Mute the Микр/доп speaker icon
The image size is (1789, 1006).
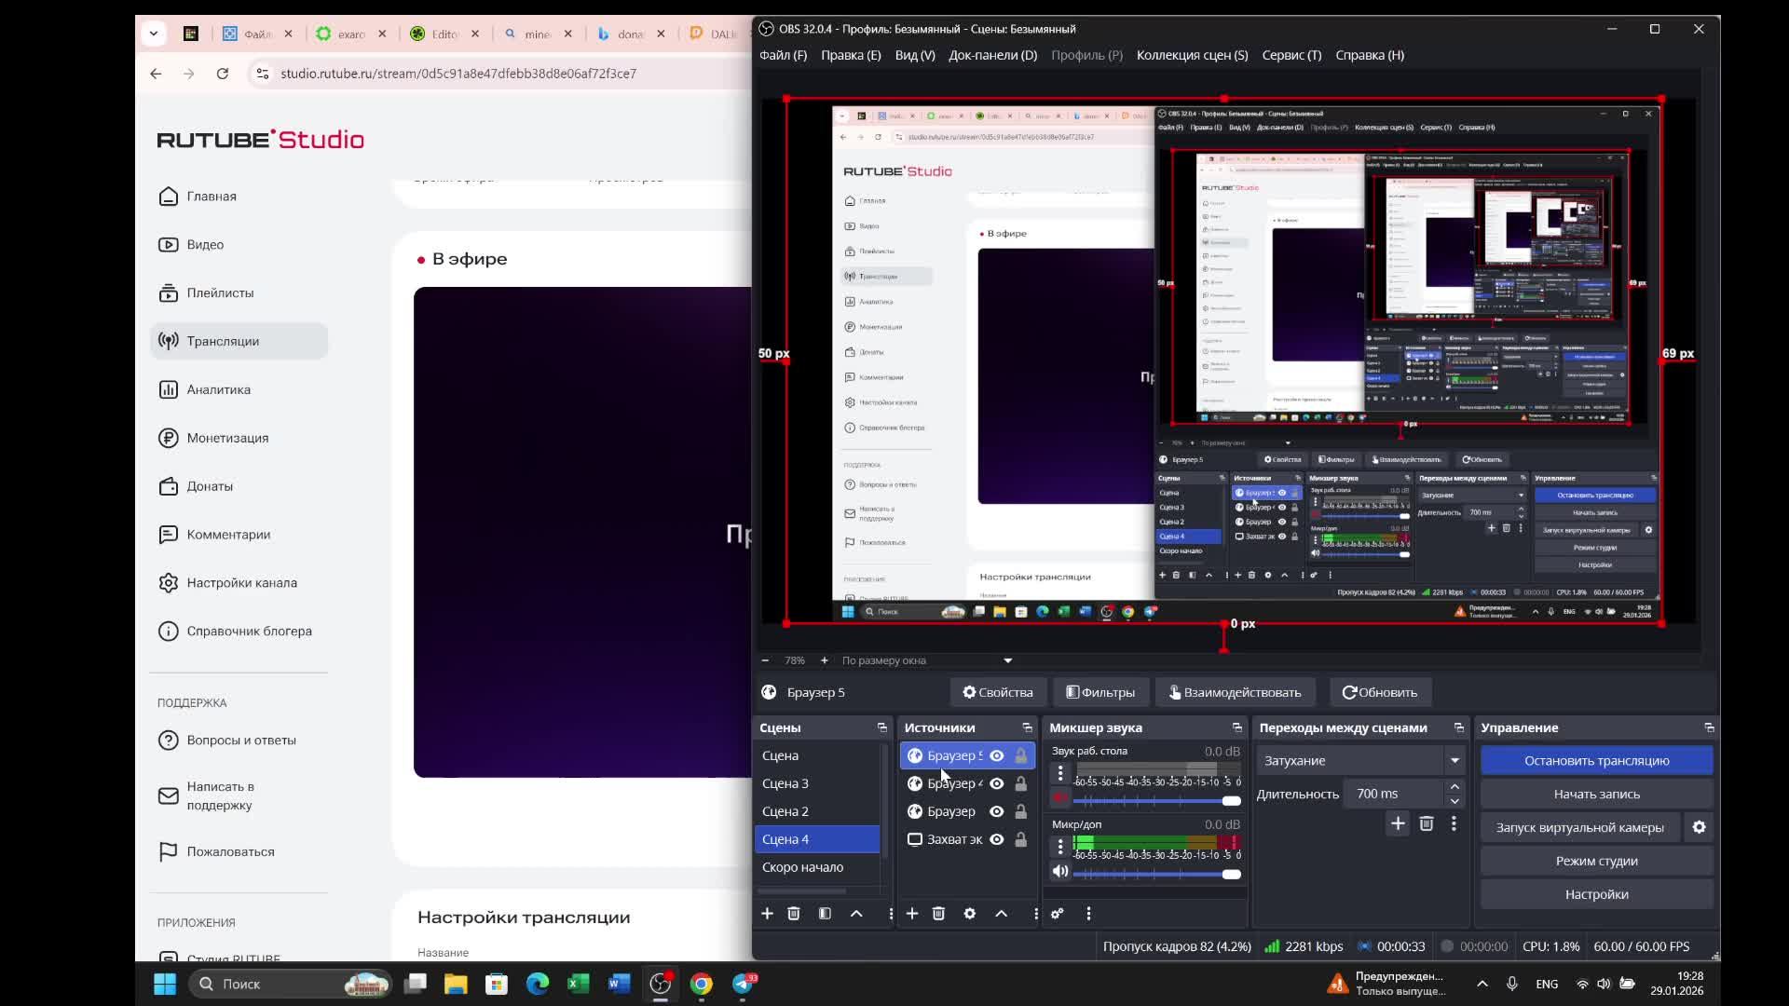pos(1060,872)
